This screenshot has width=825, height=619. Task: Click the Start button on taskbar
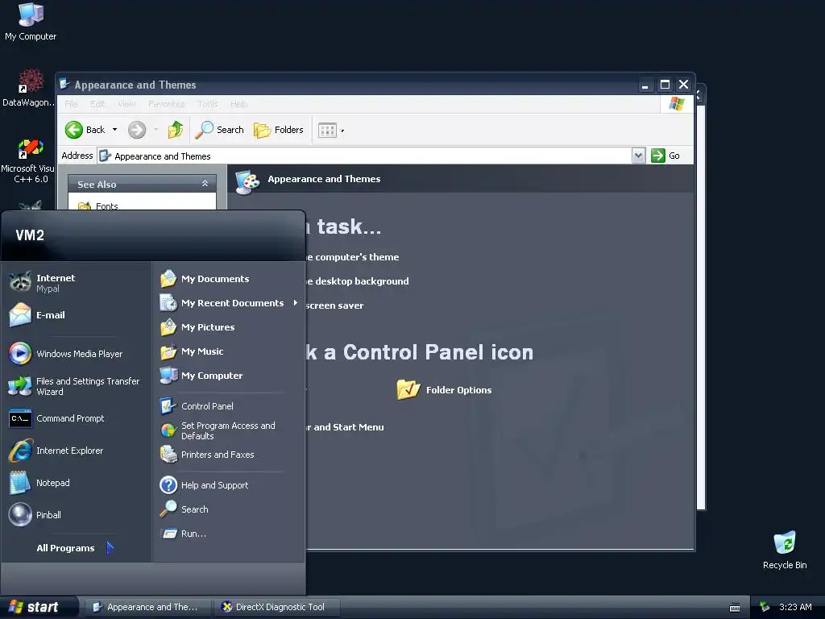click(38, 607)
